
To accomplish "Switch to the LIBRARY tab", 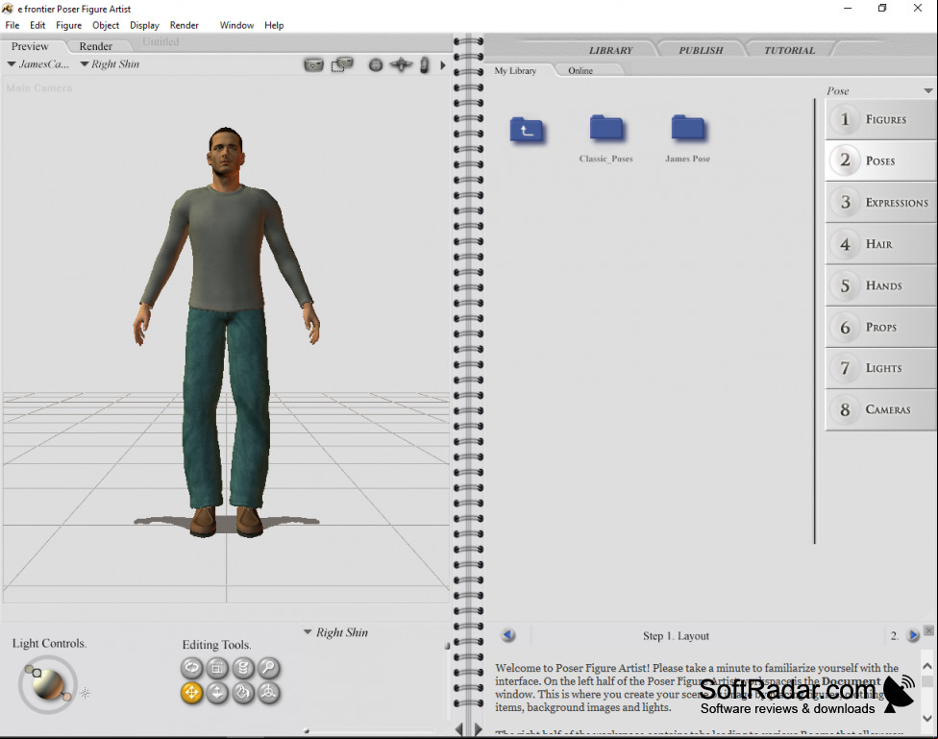I will [611, 50].
